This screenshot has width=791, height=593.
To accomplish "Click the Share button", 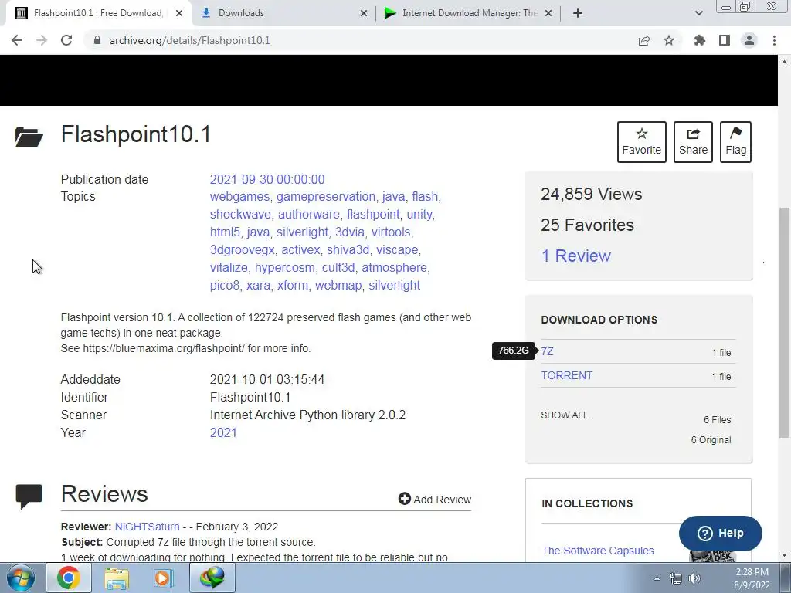I will click(x=693, y=142).
